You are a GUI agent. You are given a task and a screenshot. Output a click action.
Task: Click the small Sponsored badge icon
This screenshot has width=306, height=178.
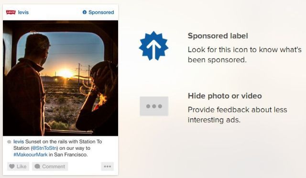point(85,12)
